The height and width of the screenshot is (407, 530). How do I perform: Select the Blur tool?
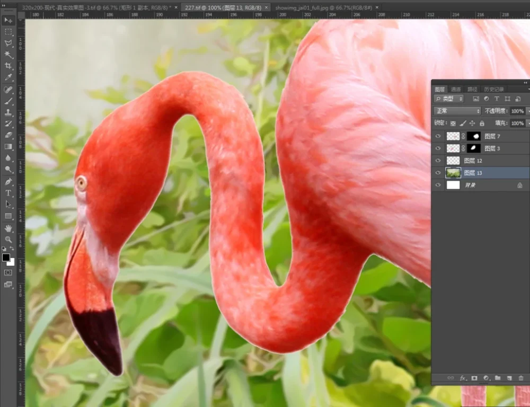pos(8,158)
